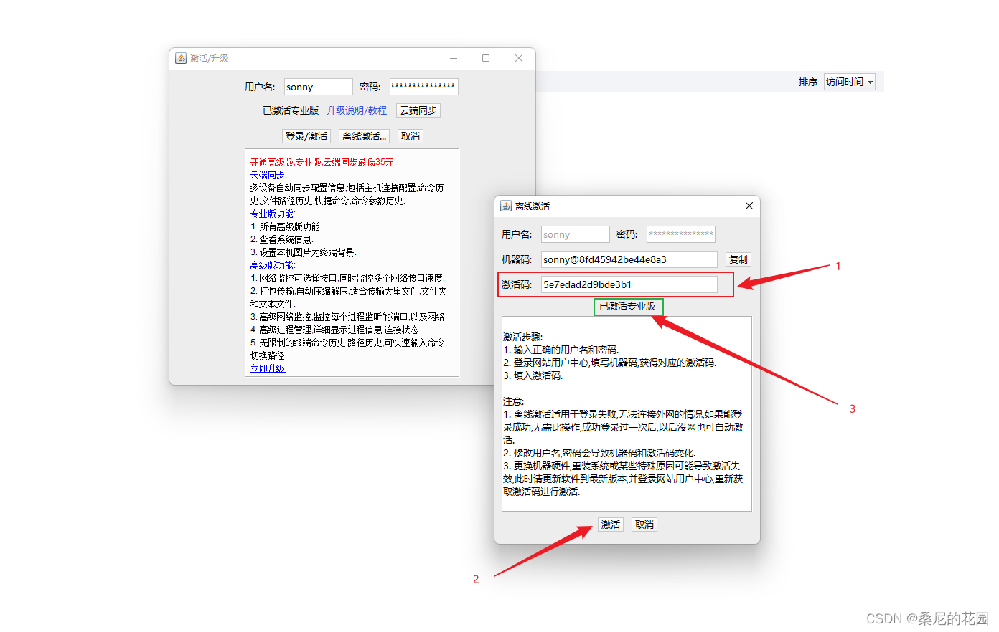Viewport: 999px width, 632px height.
Task: Focus the 用户名 field containing sonny in 激活/升级
Action: point(318,87)
